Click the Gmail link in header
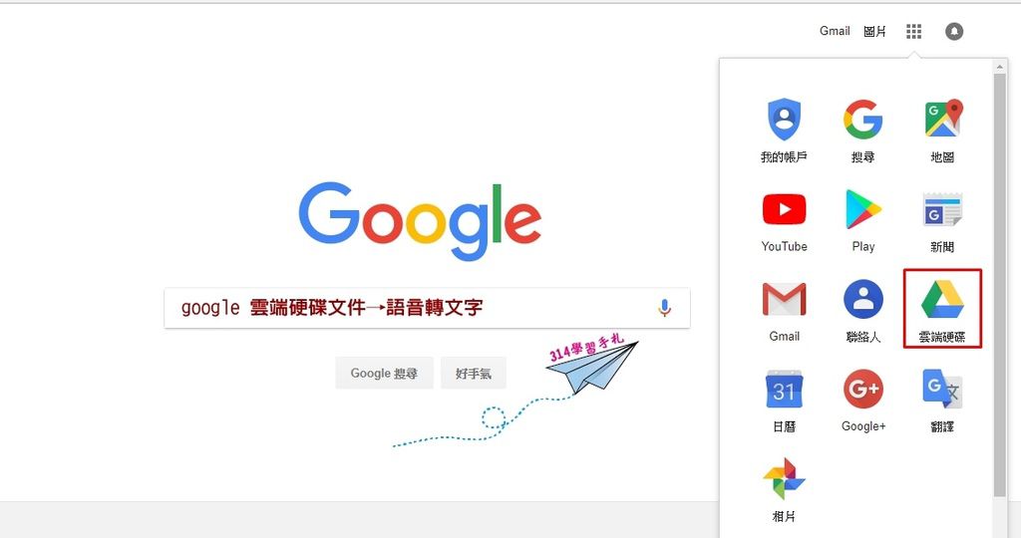Image resolution: width=1021 pixels, height=538 pixels. coord(835,31)
